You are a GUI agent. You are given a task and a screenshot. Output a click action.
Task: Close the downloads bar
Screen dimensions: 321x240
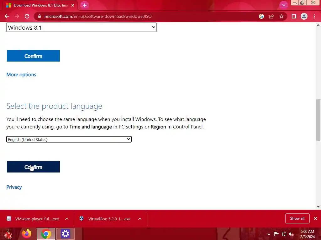315,218
